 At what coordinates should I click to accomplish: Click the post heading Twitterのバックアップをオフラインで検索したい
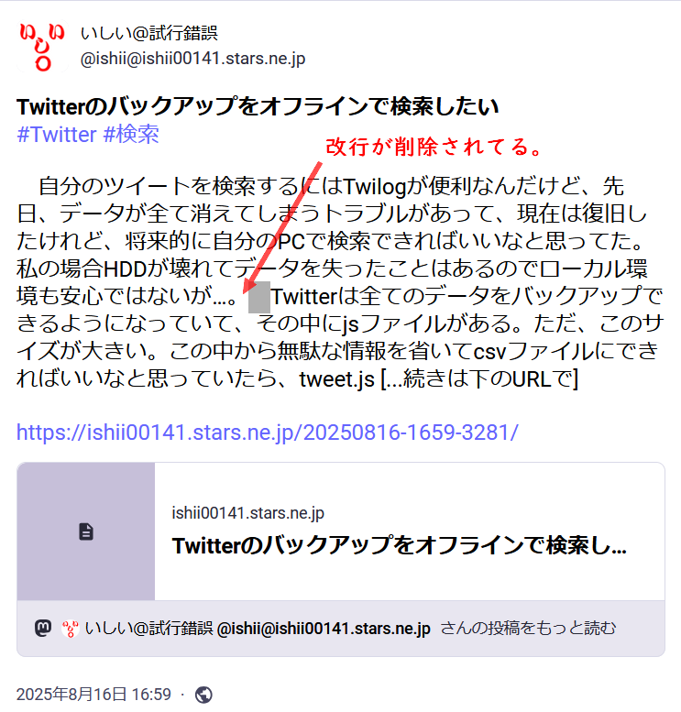(x=258, y=106)
